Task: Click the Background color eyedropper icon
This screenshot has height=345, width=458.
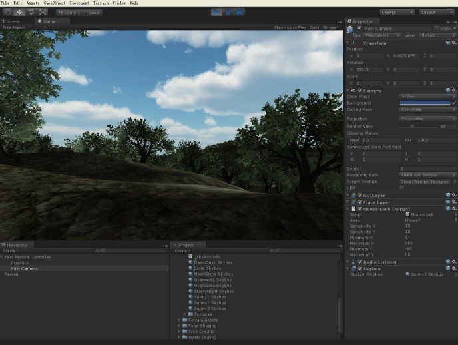Action: coord(454,103)
